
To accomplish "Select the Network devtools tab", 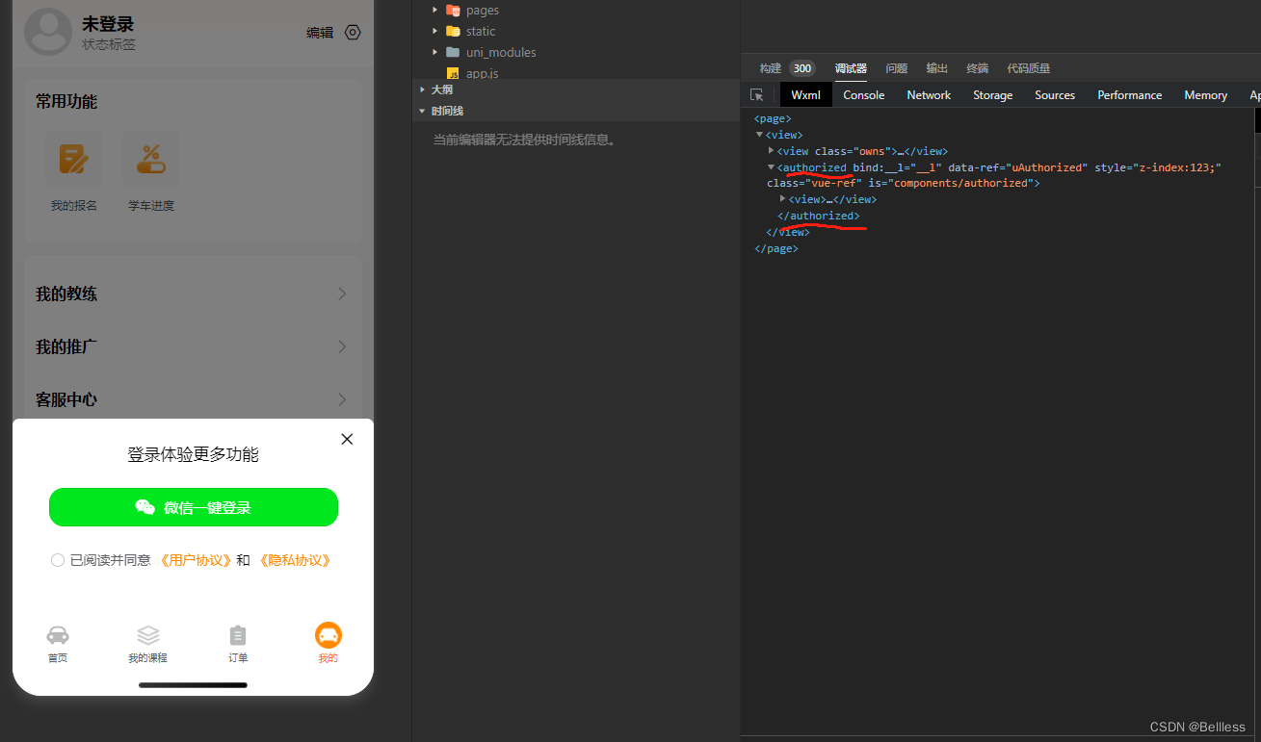I will 929,95.
